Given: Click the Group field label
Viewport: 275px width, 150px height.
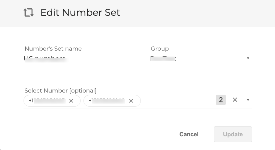Looking at the screenshot, I should pos(160,49).
